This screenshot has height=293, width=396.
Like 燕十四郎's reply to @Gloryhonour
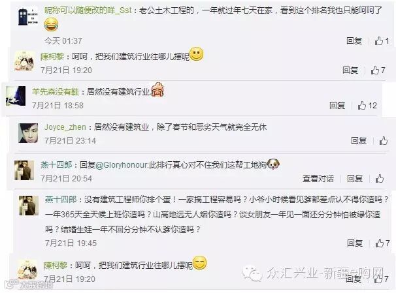(x=380, y=179)
